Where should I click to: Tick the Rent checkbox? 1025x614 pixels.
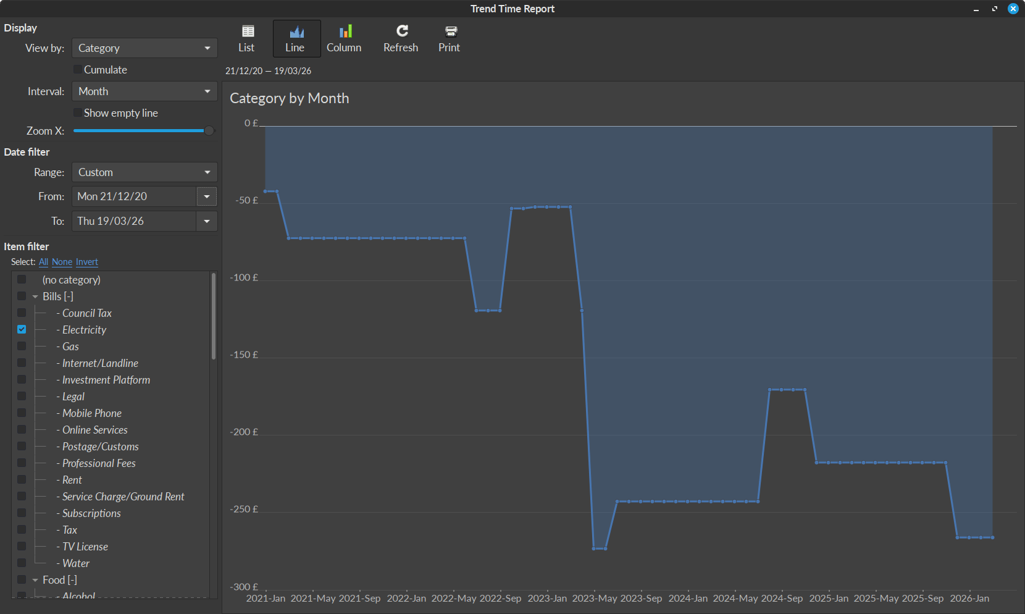[x=22, y=479]
